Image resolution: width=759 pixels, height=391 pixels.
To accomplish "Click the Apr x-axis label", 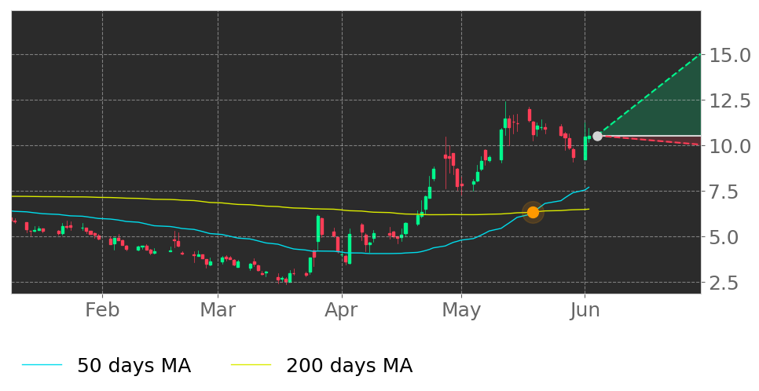I will point(342,310).
